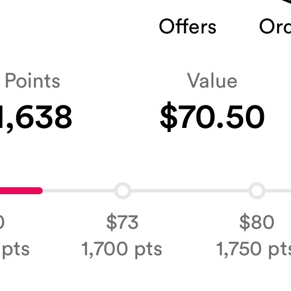The height and width of the screenshot is (291, 291).
Task: Click the 1,700 pts threshold text
Action: click(x=122, y=250)
